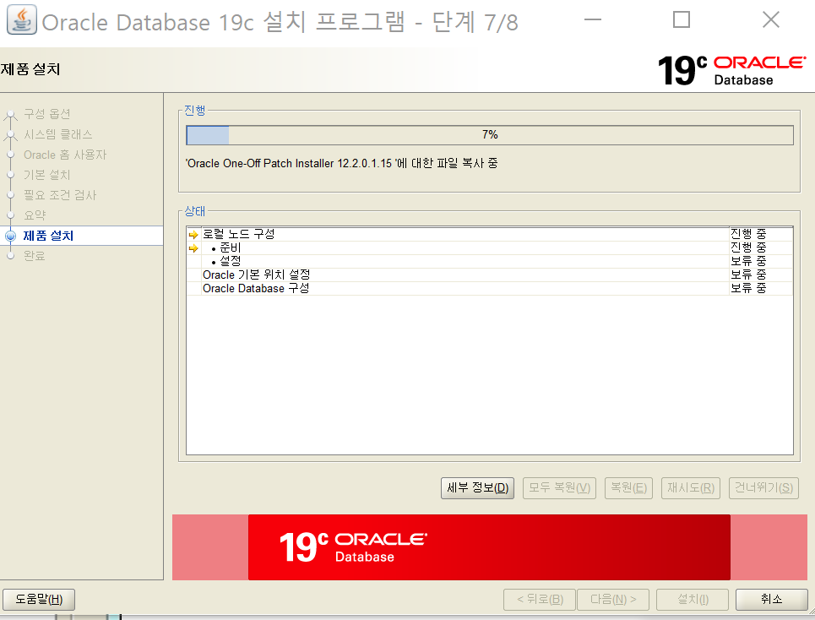Click the 복원(E) button
Viewport: 815px width, 620px height.
pos(628,488)
